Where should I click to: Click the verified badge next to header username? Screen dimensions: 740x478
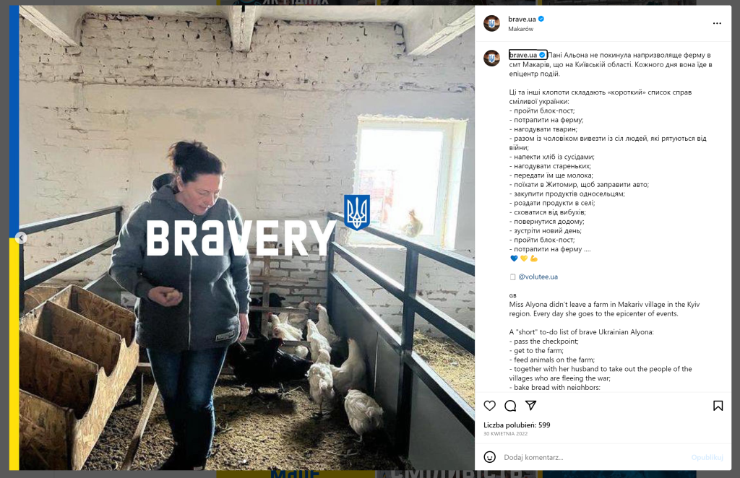(x=541, y=19)
